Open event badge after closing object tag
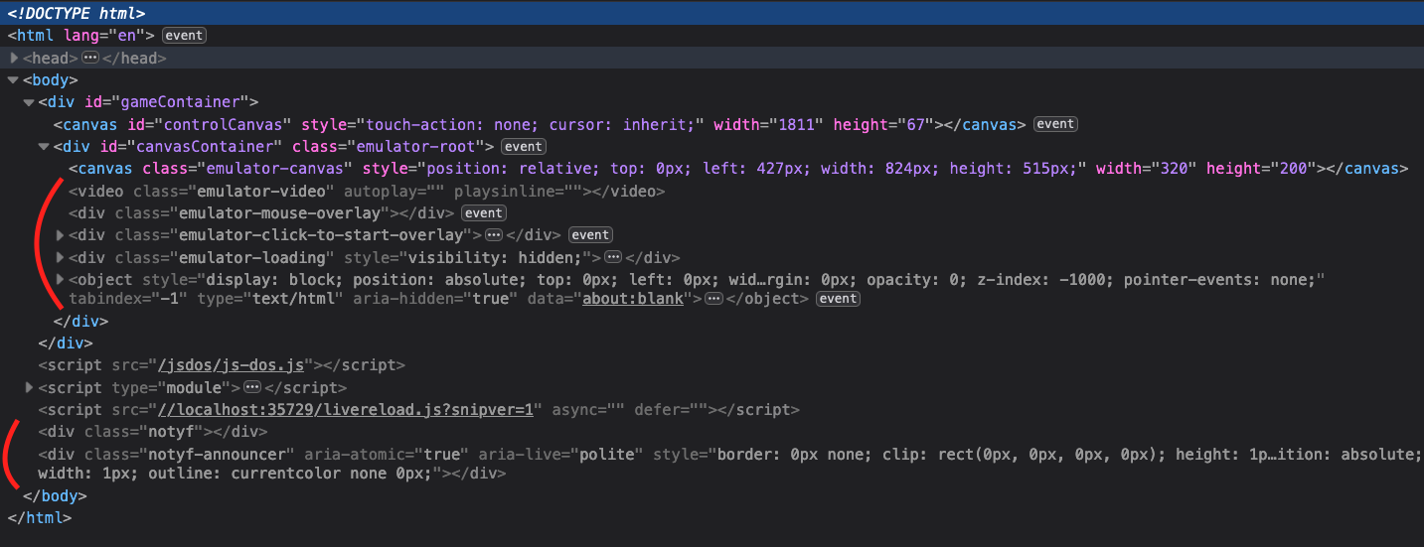This screenshot has width=1424, height=547. pyautogui.click(x=838, y=299)
